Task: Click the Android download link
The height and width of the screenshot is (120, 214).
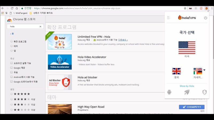Action: click(123, 40)
